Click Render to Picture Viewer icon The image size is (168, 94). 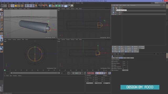click(43, 6)
